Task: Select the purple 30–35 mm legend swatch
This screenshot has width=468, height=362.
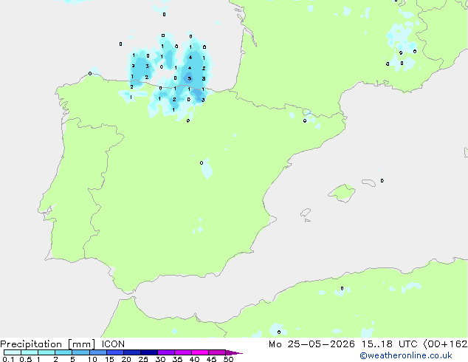Action: pos(166,352)
